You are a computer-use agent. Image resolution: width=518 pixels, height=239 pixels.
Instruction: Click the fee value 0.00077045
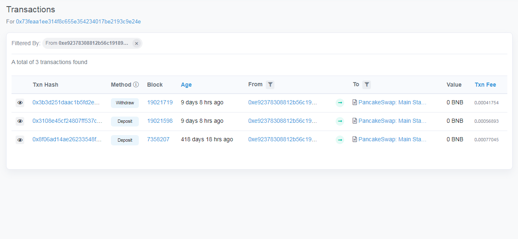(486, 140)
